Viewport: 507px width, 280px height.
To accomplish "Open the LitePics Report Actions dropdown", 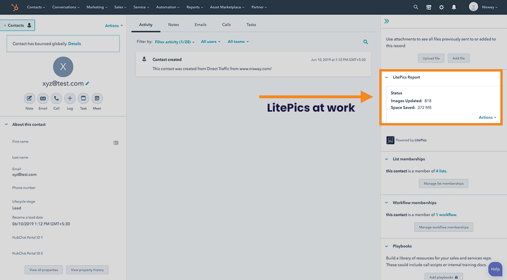I will point(487,117).
